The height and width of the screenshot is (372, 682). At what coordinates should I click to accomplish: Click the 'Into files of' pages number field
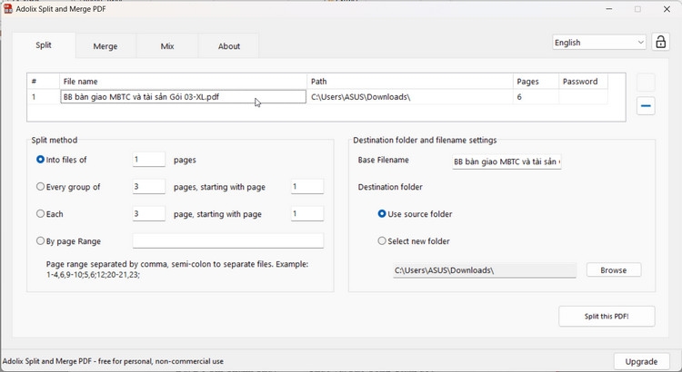point(149,160)
